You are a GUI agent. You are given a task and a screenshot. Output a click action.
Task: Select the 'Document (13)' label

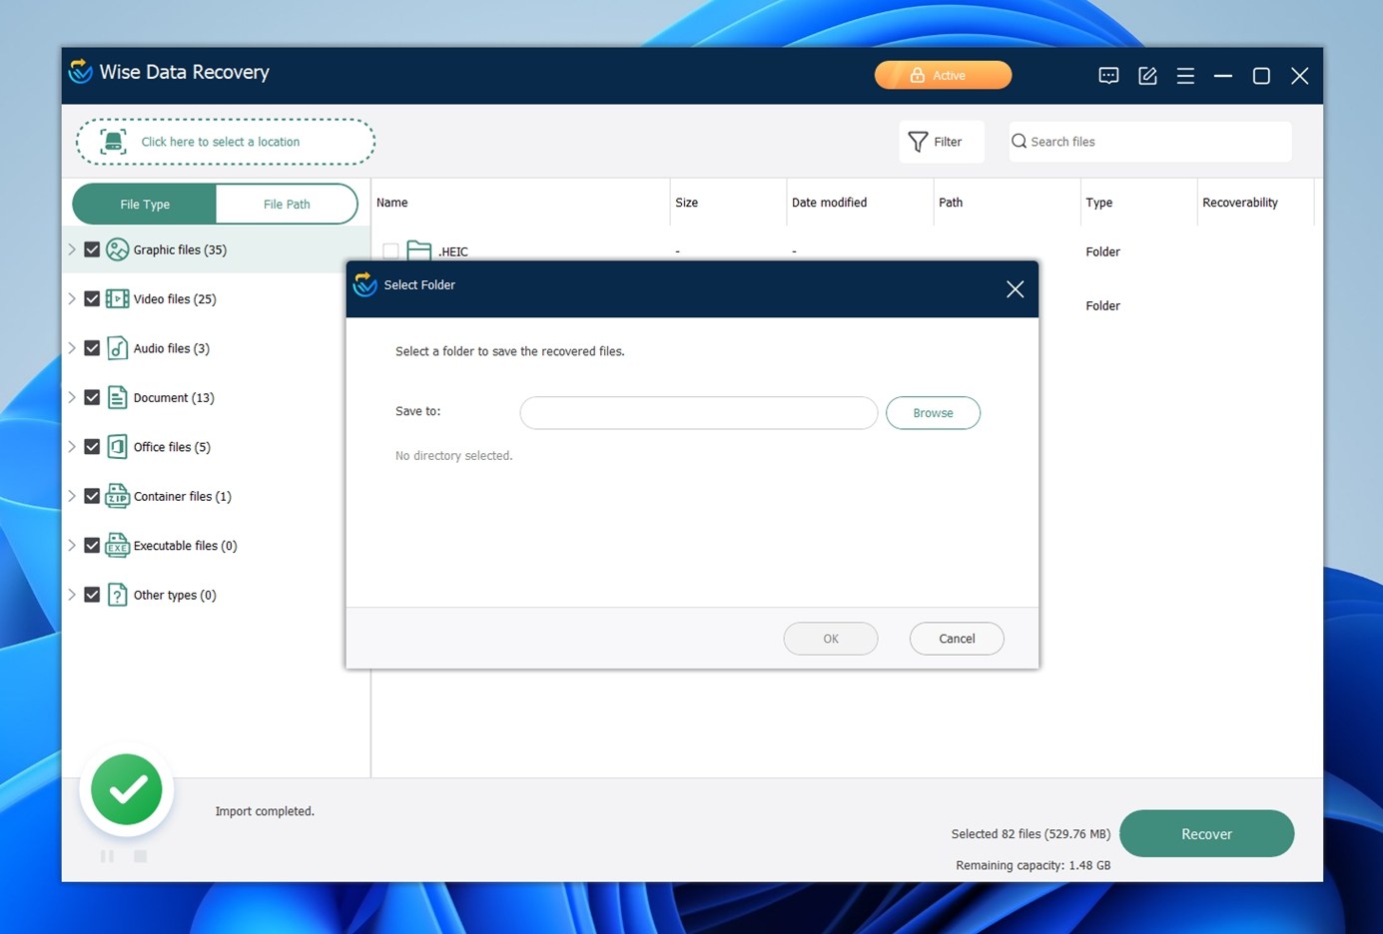click(174, 397)
